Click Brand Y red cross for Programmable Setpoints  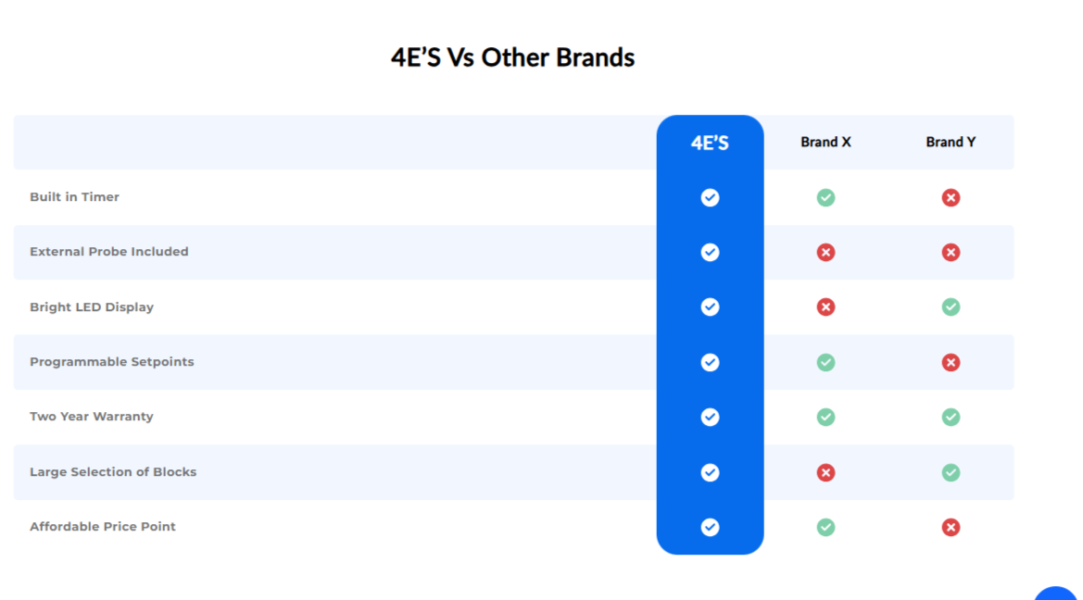click(951, 362)
